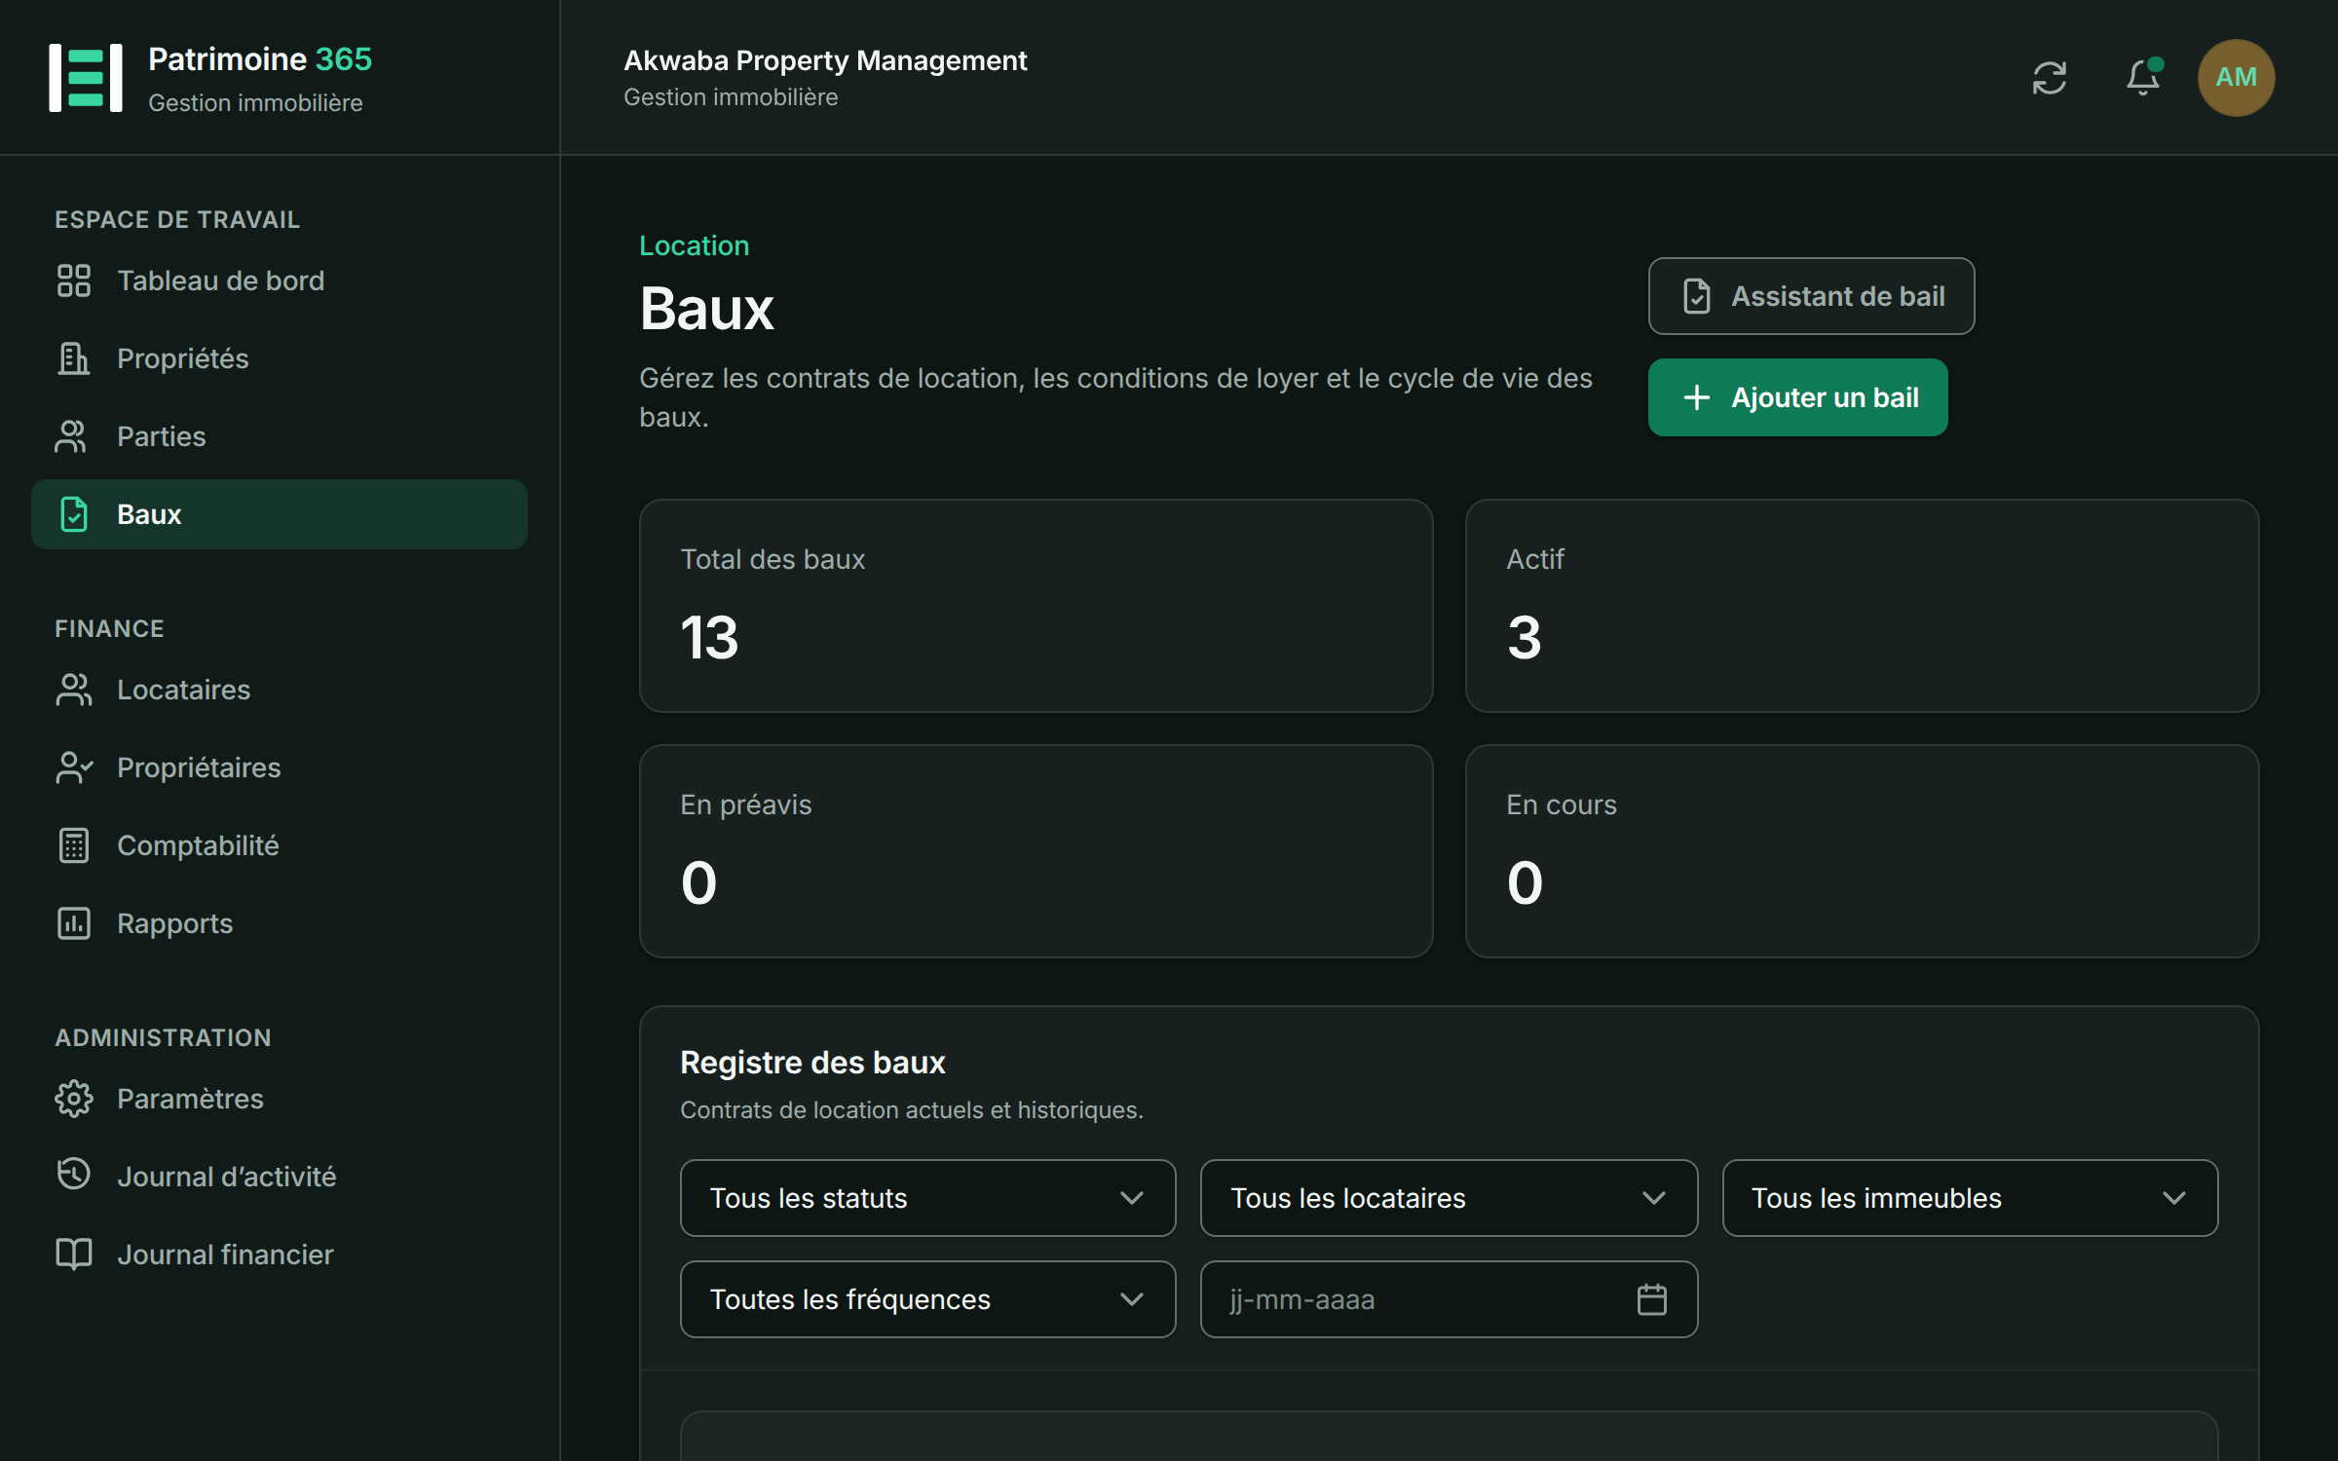Open the calendar picker icon in date field
The height and width of the screenshot is (1461, 2338).
1651,1299
